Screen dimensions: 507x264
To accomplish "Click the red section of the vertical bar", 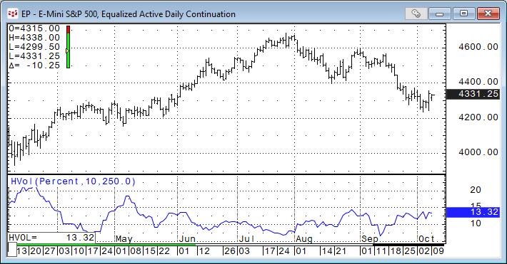I will (69, 30).
